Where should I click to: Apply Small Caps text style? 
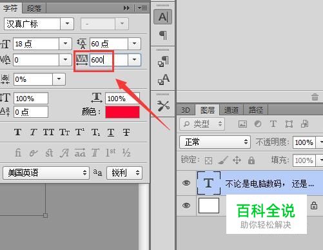pos(64,132)
